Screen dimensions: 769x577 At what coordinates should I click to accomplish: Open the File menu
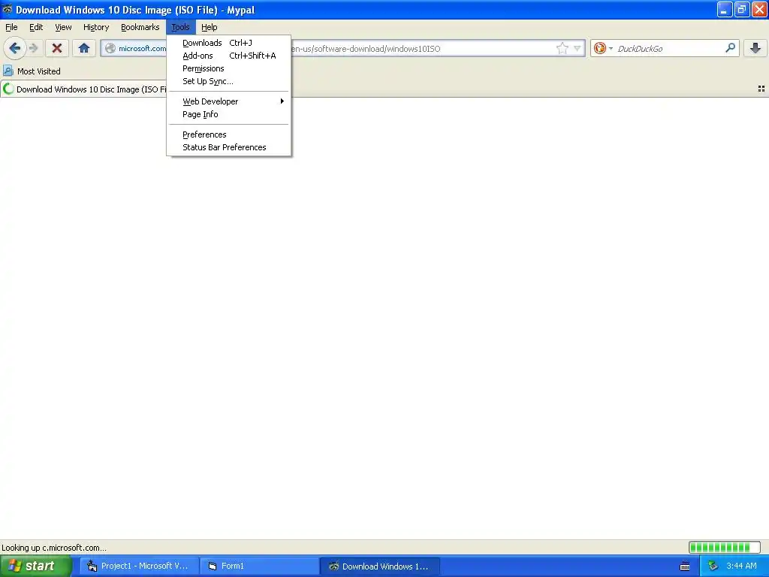click(11, 27)
